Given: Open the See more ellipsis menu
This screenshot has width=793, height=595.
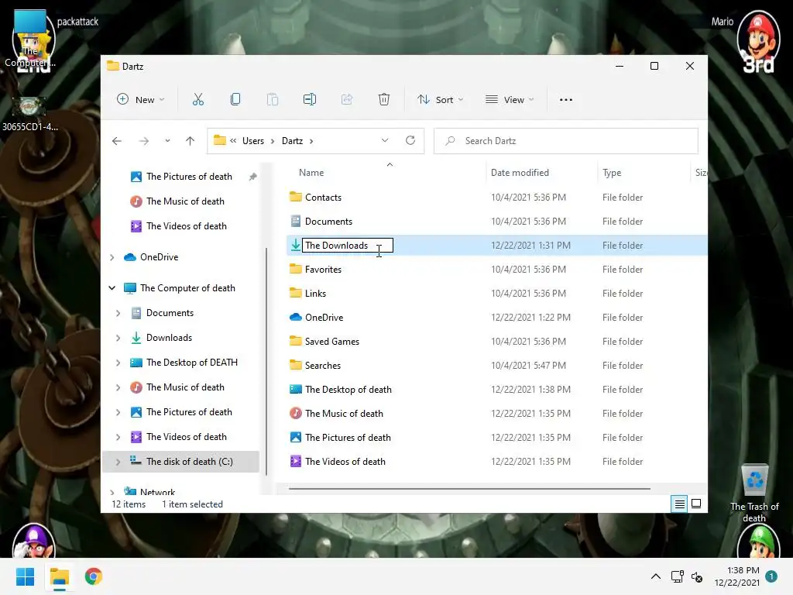Looking at the screenshot, I should (566, 100).
